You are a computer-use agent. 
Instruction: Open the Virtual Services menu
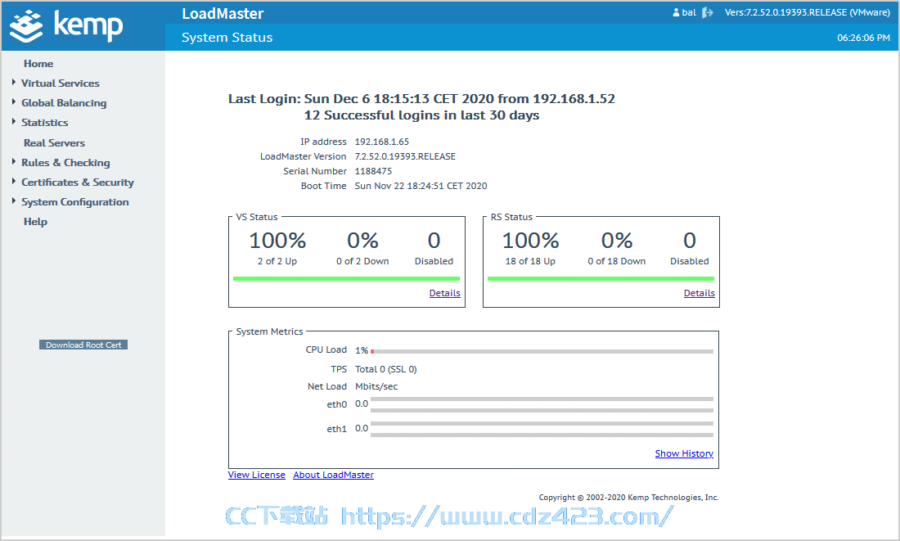(61, 83)
